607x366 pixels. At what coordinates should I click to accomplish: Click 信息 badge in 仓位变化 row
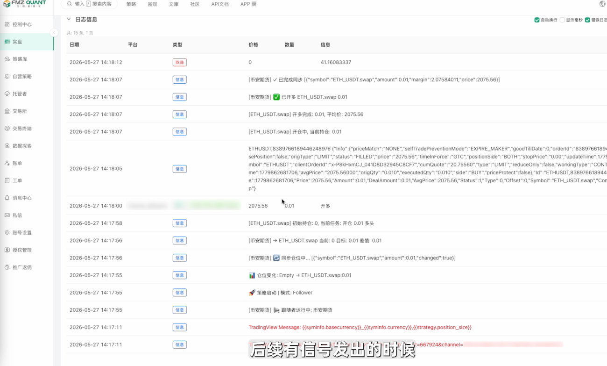(179, 275)
